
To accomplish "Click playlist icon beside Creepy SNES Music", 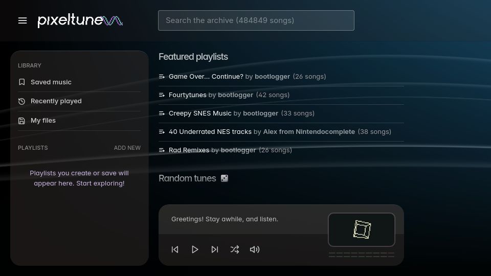I will click(162, 113).
